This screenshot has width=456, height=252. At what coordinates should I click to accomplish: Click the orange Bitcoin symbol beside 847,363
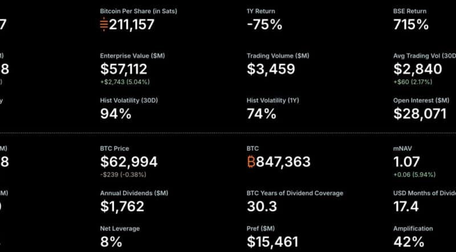(251, 162)
